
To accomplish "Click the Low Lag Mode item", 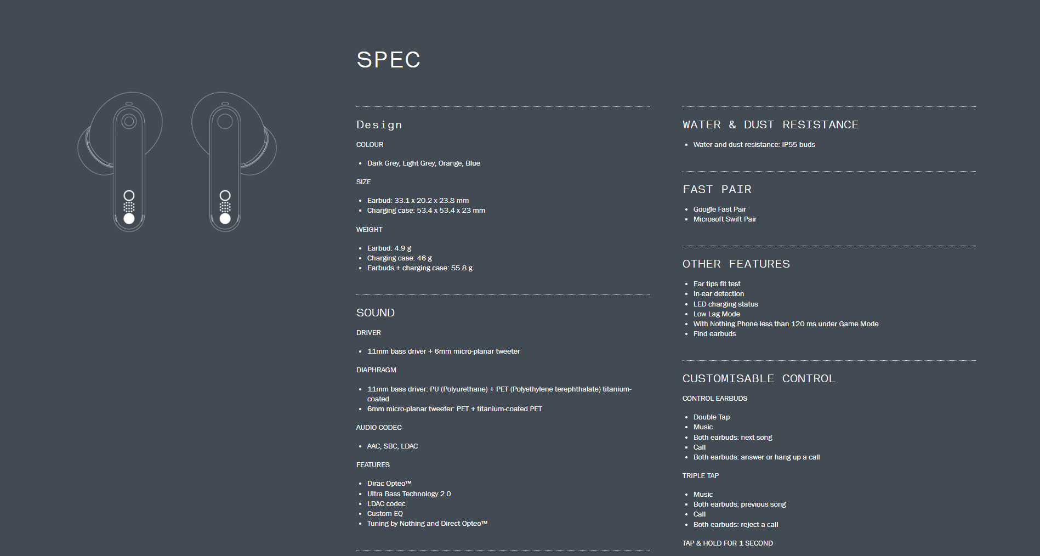I will click(717, 314).
